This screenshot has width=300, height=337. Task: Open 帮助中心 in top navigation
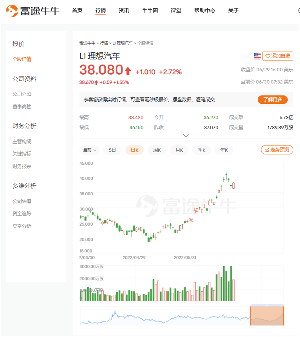coord(205,11)
